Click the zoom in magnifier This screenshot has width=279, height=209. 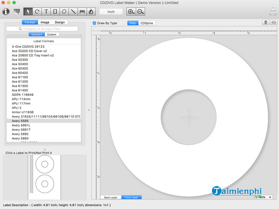(131, 12)
